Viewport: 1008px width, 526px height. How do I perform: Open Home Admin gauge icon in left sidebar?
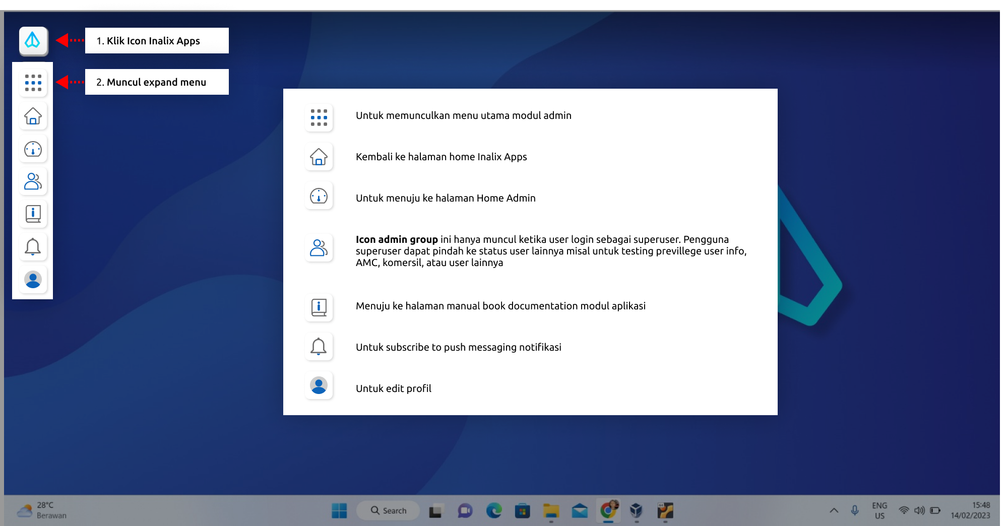tap(33, 149)
